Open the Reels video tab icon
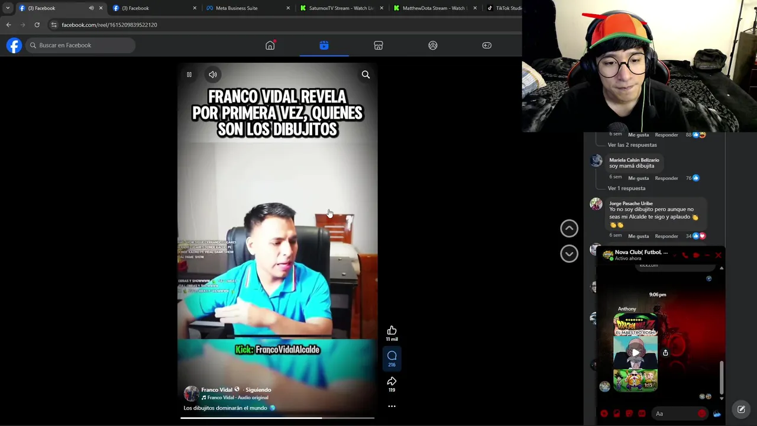The width and height of the screenshot is (757, 426). point(324,46)
